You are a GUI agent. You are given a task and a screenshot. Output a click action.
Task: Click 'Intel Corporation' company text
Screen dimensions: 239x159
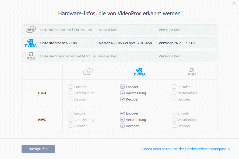click(x=79, y=30)
